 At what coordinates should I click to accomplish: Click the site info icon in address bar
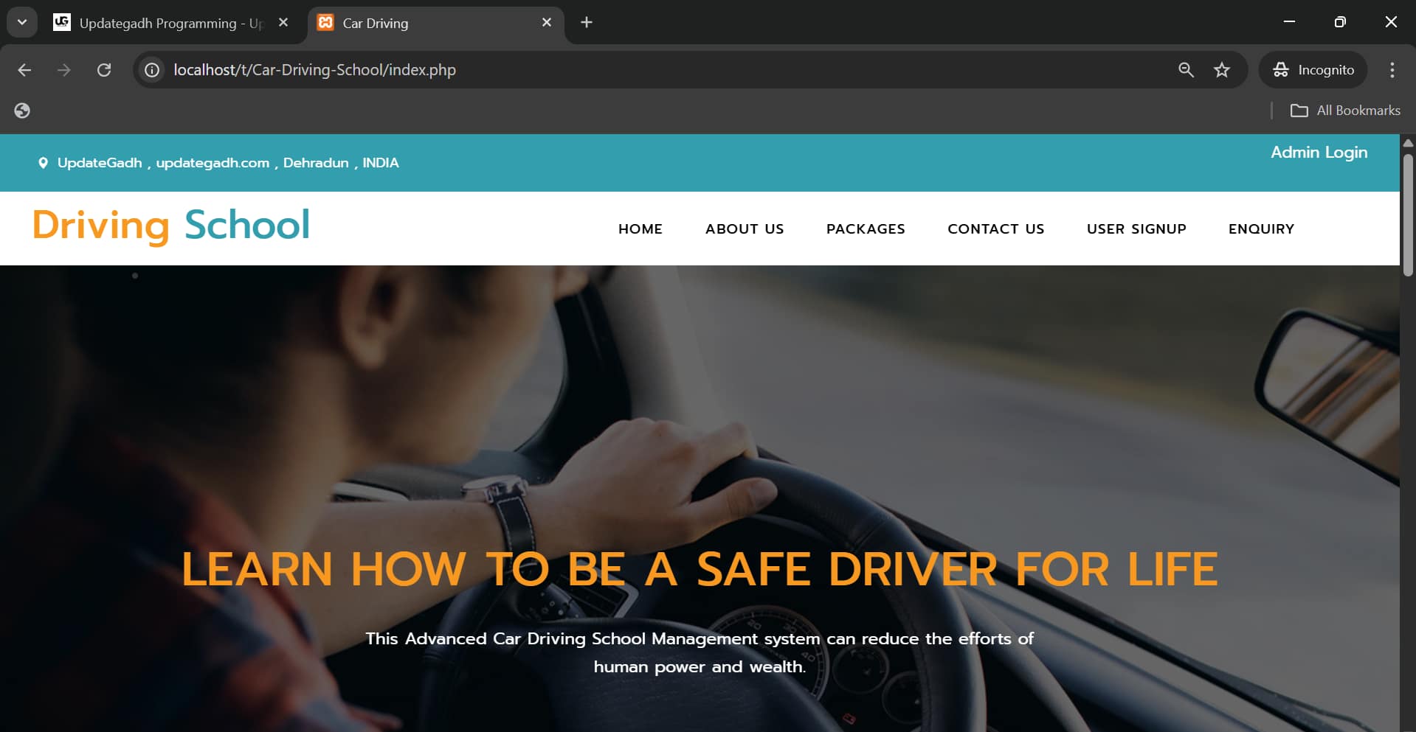[x=151, y=70]
